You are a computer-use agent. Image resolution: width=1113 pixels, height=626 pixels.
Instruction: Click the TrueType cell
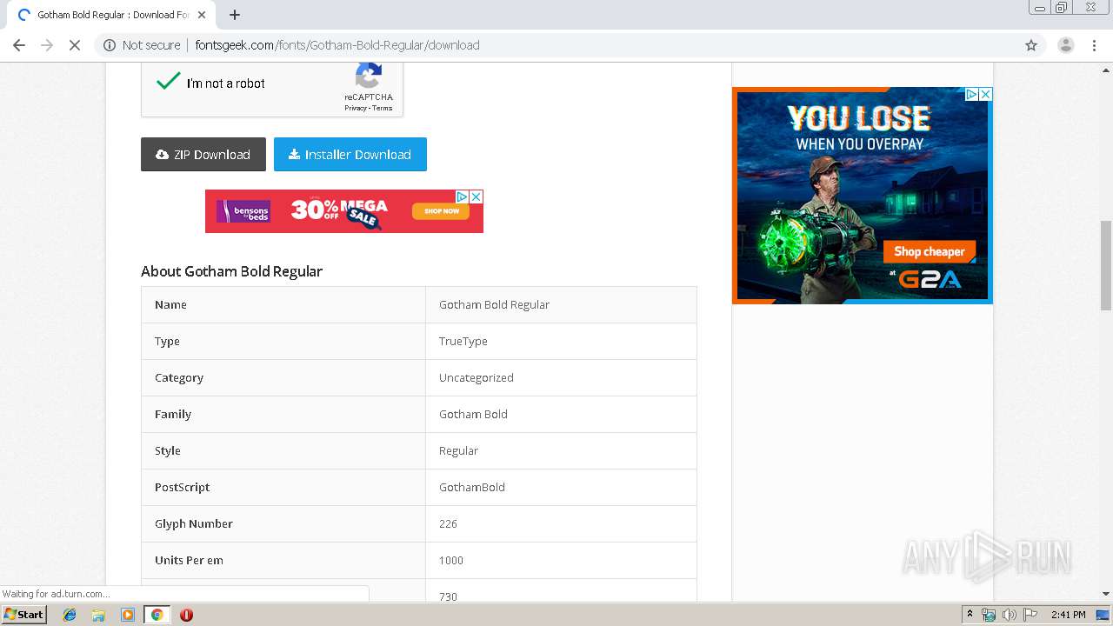tap(463, 341)
